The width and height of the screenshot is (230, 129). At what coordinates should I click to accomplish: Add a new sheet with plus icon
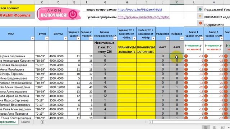pyautogui.click(x=42, y=122)
